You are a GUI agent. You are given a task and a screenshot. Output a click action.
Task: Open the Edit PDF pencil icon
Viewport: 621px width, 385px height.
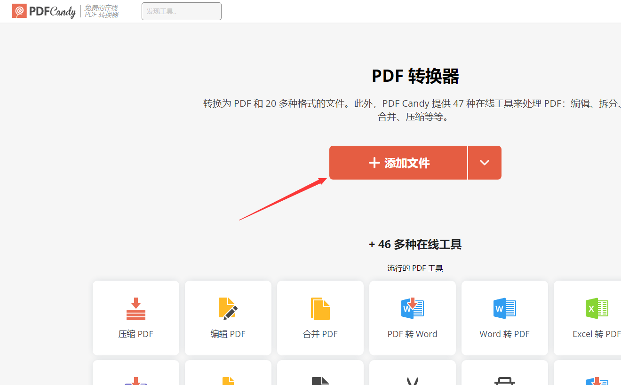pos(228,309)
